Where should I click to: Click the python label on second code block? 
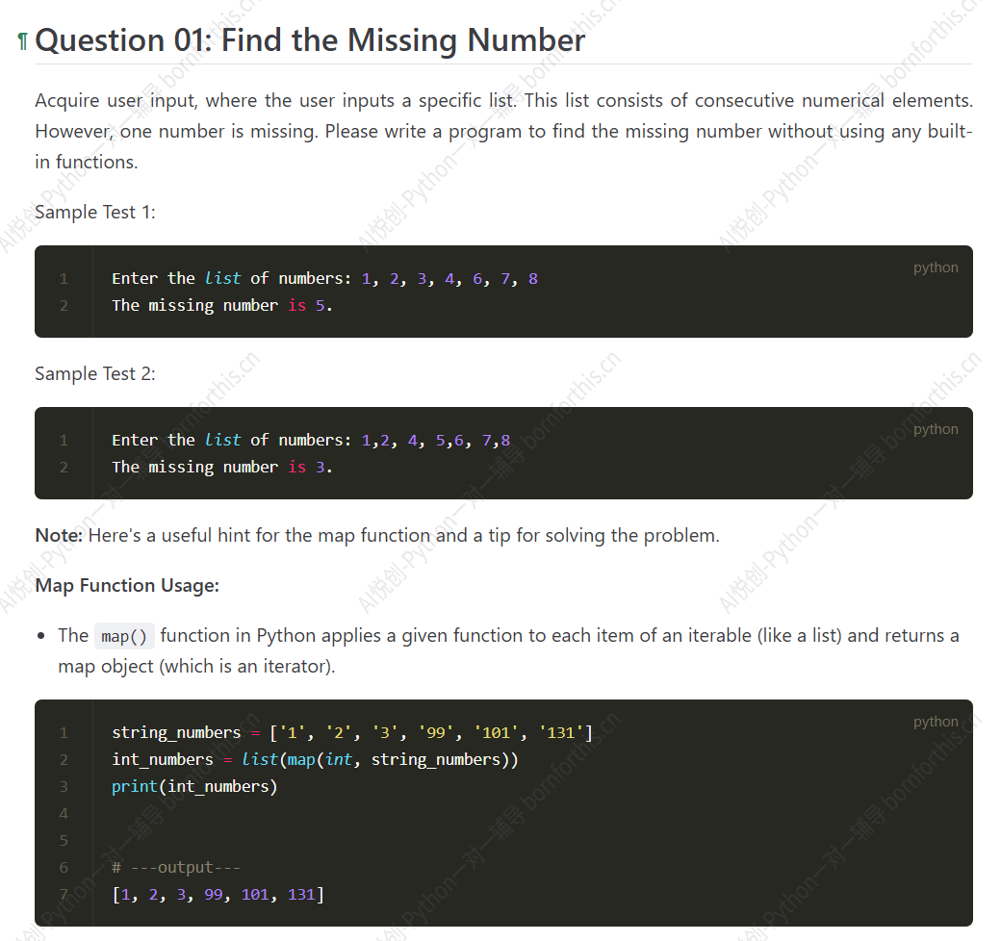[x=936, y=429]
